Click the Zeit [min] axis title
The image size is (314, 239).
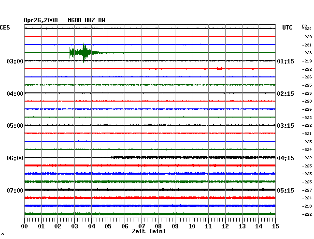[149, 231]
